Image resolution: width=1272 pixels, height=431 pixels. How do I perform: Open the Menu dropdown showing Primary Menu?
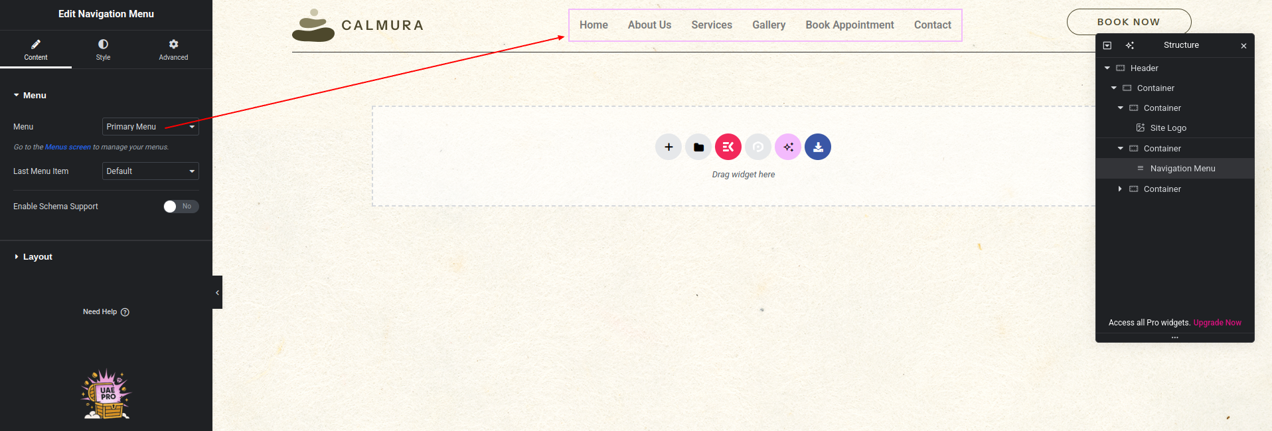151,127
